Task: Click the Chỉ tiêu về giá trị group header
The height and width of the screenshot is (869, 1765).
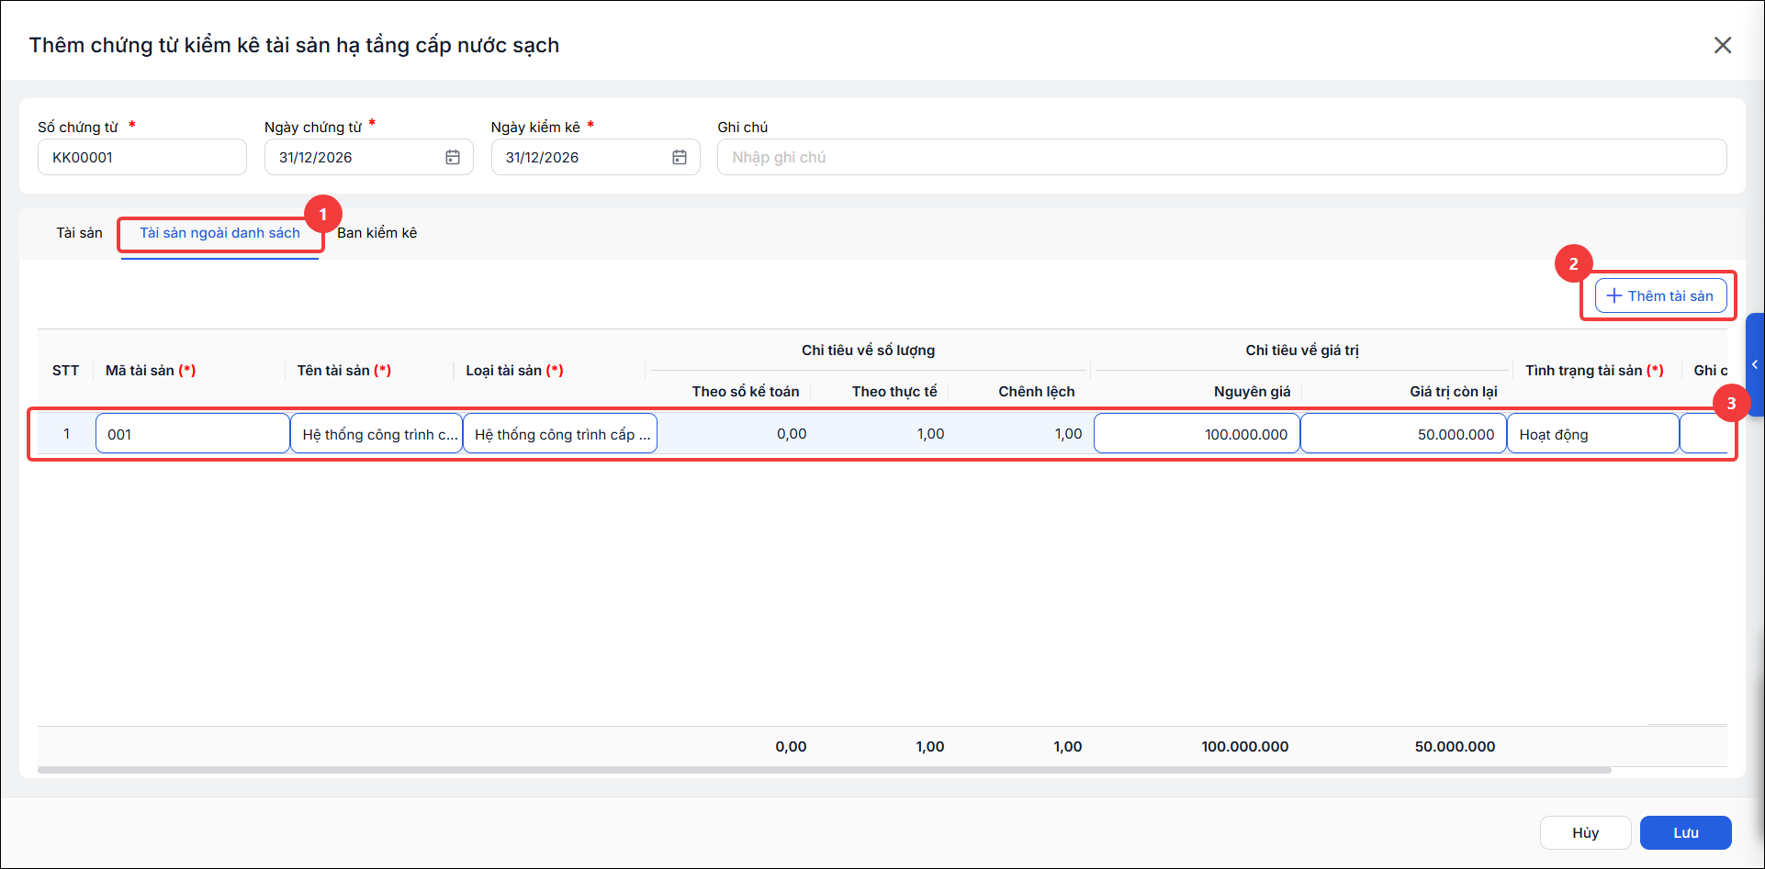Action: (1302, 351)
